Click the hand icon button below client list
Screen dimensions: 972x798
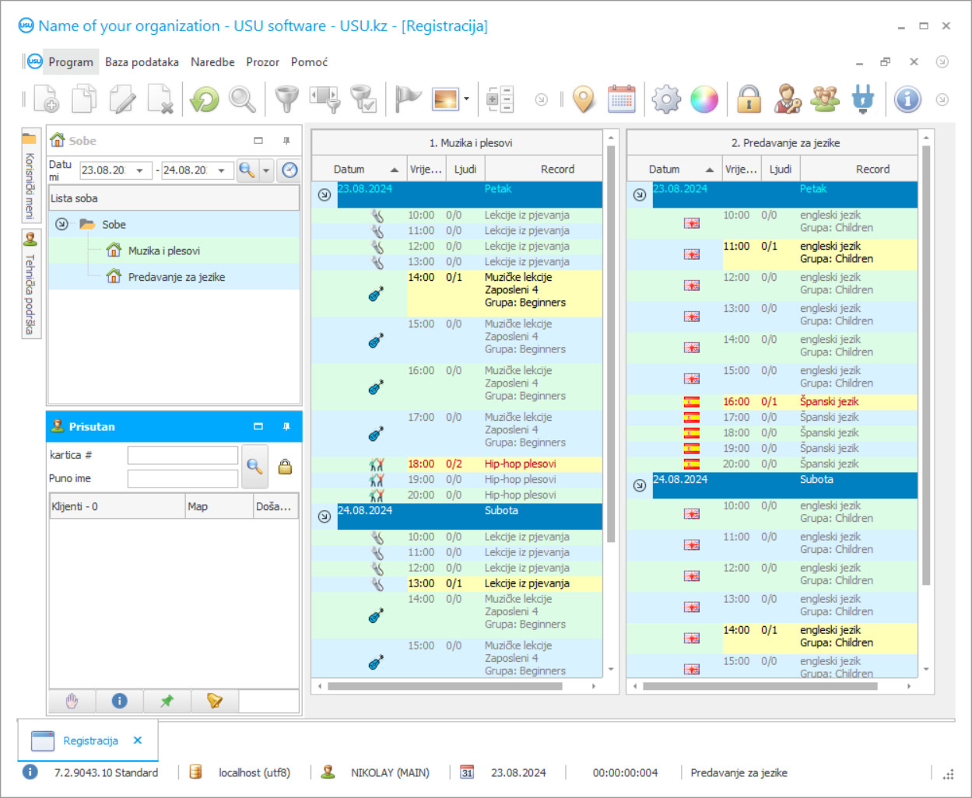(x=72, y=701)
